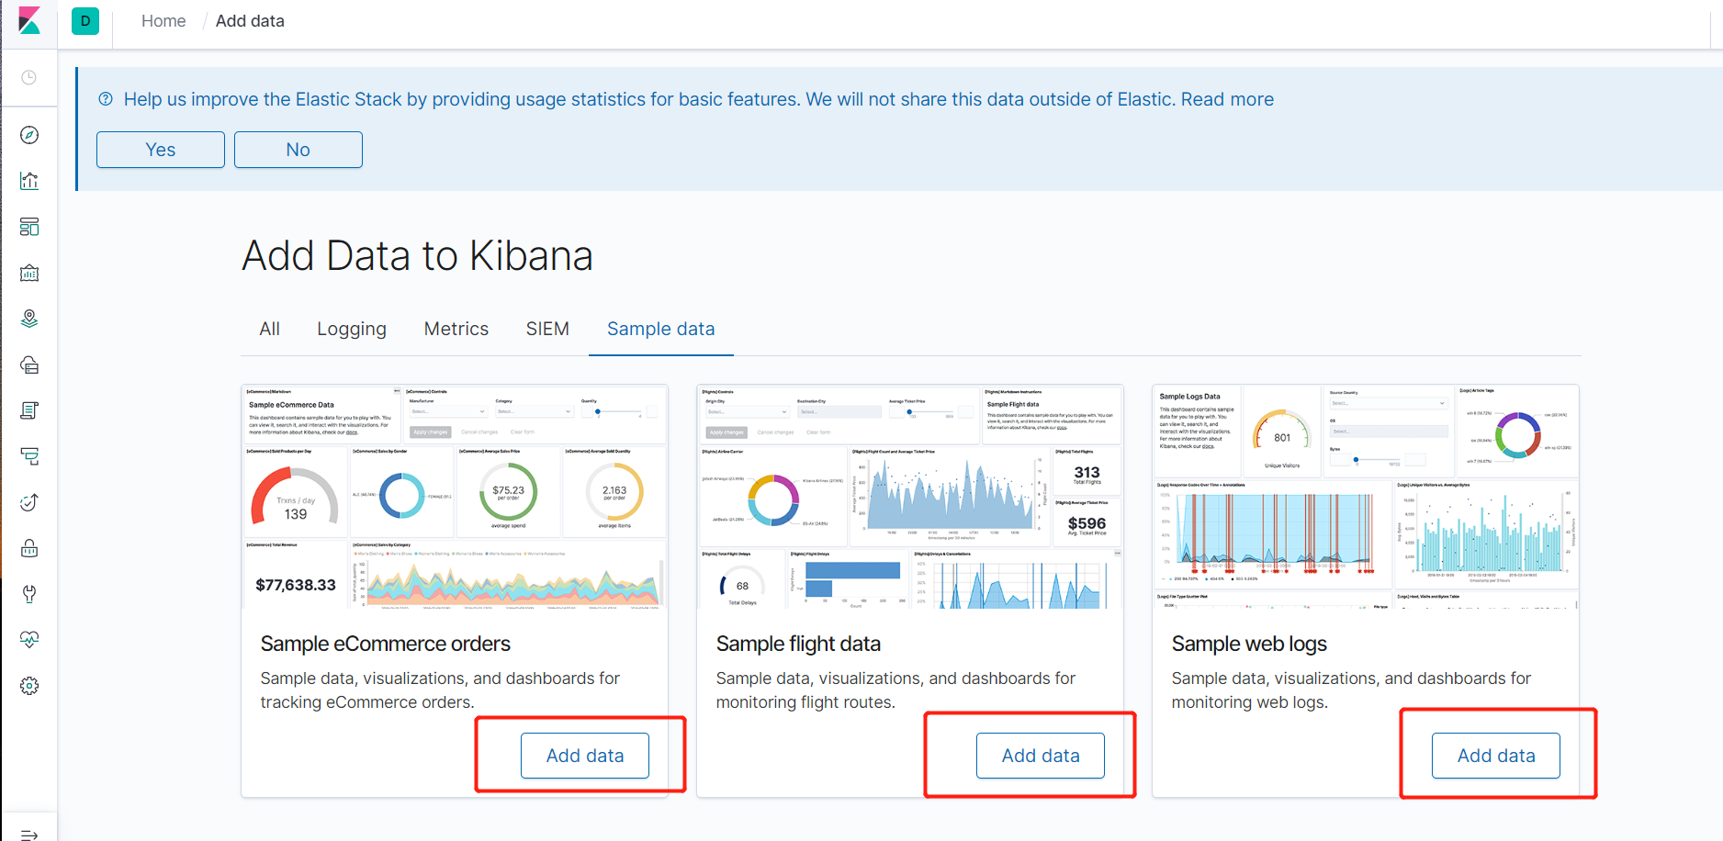The width and height of the screenshot is (1723, 841).
Task: Add data for Sample web logs
Action: click(x=1496, y=756)
